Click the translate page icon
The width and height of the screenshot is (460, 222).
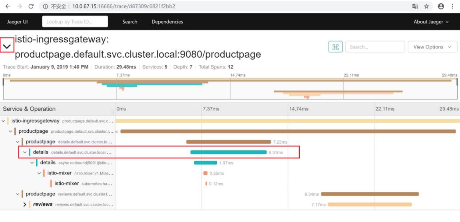[415, 6]
